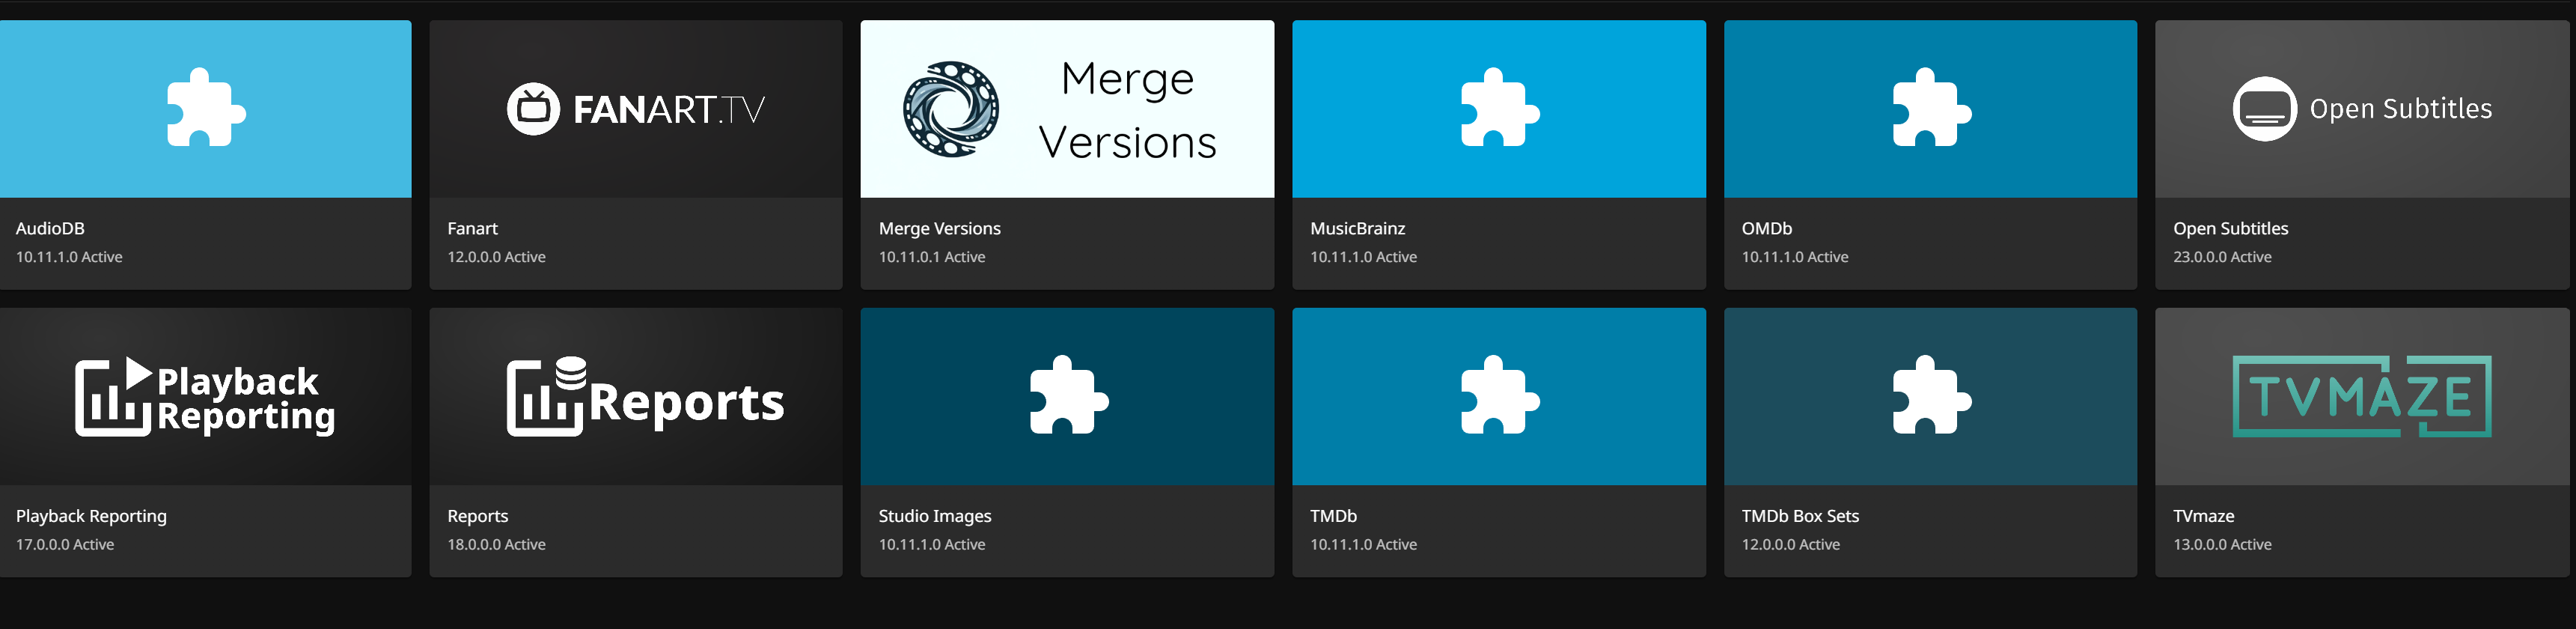Select the MusicBrainz puzzle piece icon
The width and height of the screenshot is (2576, 629).
(x=1499, y=108)
